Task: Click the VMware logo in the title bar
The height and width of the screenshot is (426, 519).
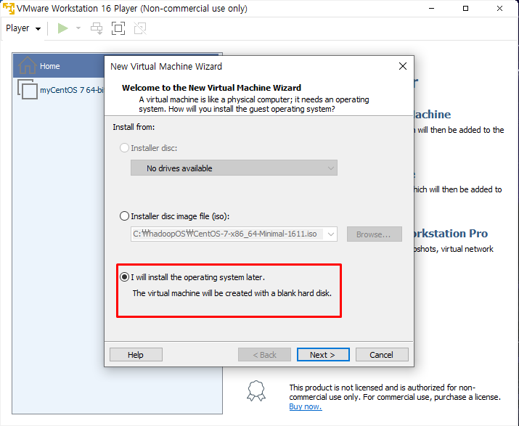Action: pos(8,8)
